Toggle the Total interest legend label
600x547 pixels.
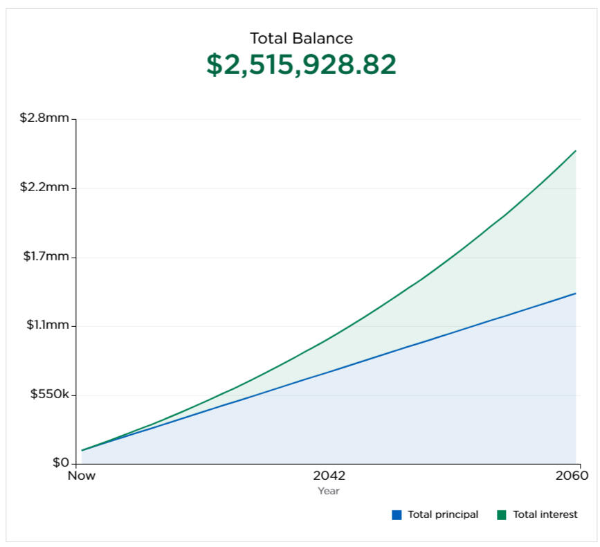pos(545,514)
